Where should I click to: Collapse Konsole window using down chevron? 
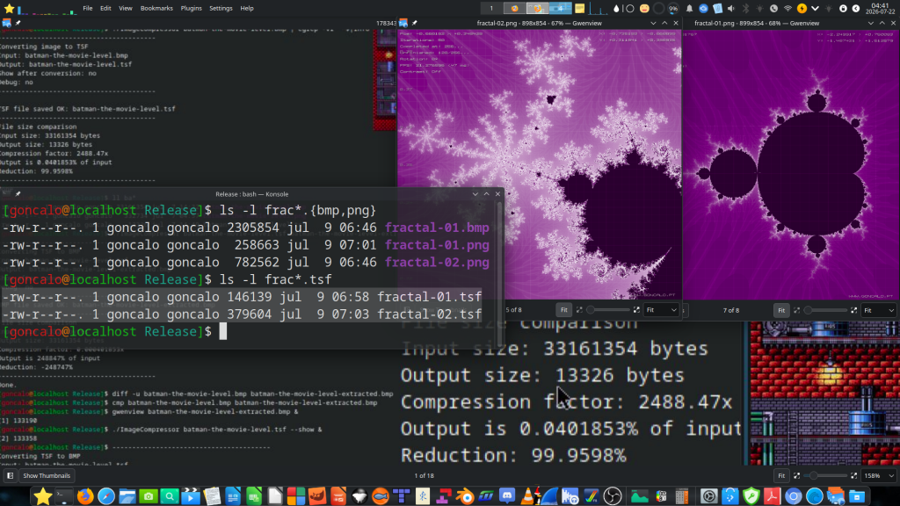pyautogui.click(x=475, y=194)
